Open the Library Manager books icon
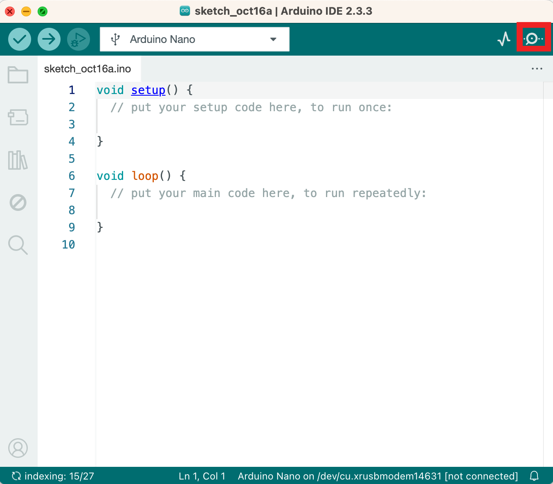Screen dimensions: 553x484 (18, 160)
